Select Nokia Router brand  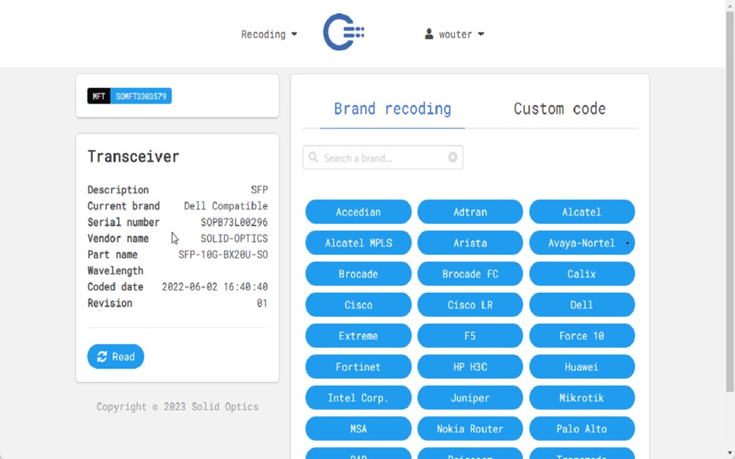coord(470,429)
